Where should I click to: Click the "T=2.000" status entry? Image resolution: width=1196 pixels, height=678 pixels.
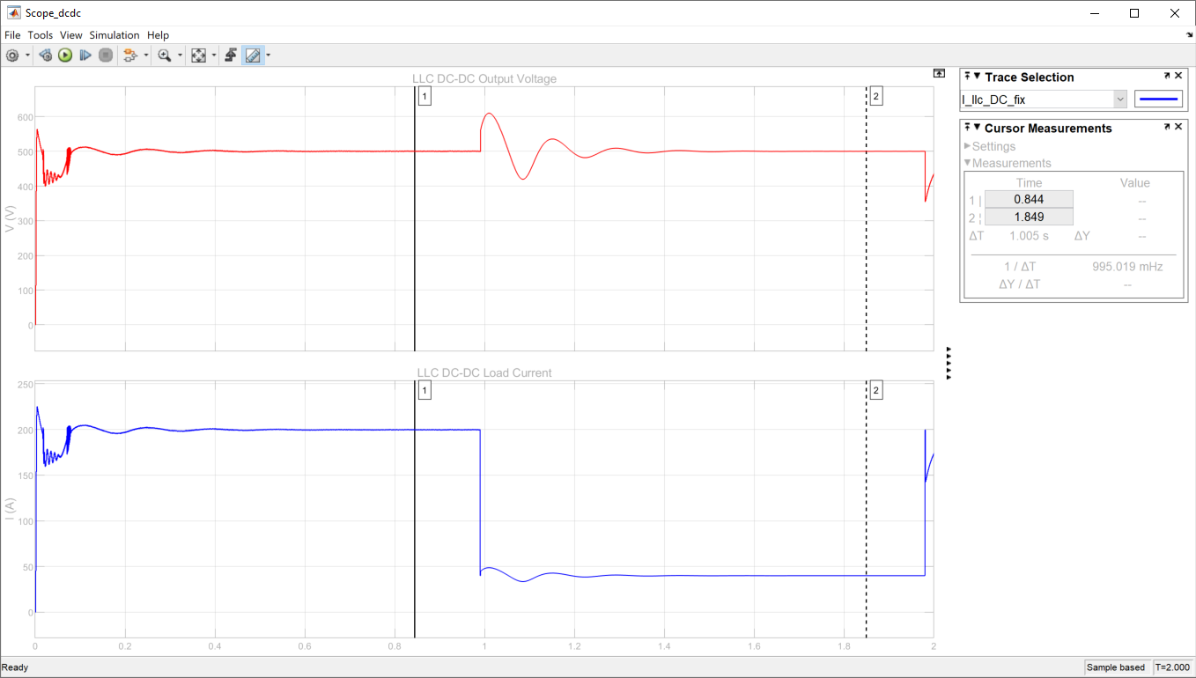(1172, 667)
